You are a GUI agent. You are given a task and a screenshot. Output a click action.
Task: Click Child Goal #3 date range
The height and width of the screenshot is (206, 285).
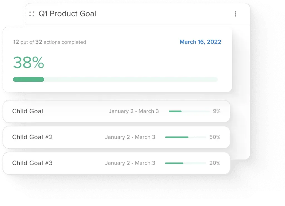point(130,163)
